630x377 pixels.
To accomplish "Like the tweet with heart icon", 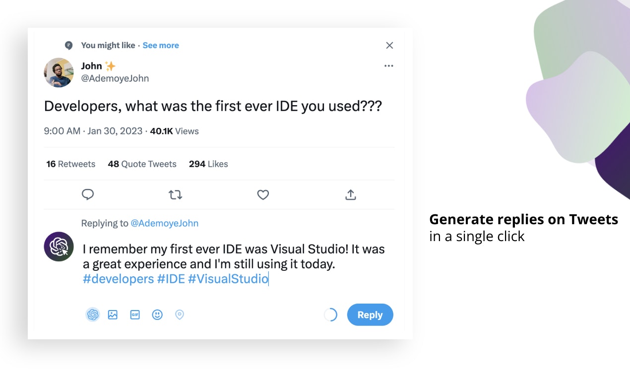I will (x=263, y=195).
